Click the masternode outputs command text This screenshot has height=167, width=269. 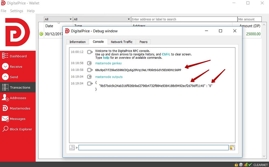coord(109,77)
